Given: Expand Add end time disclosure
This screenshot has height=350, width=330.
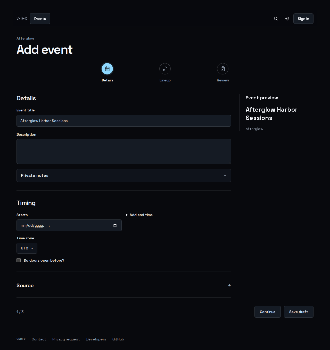Looking at the screenshot, I should [139, 215].
